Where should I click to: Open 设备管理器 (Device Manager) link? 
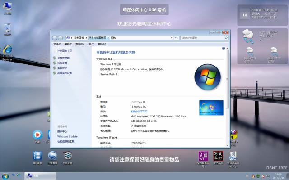click(x=63, y=58)
